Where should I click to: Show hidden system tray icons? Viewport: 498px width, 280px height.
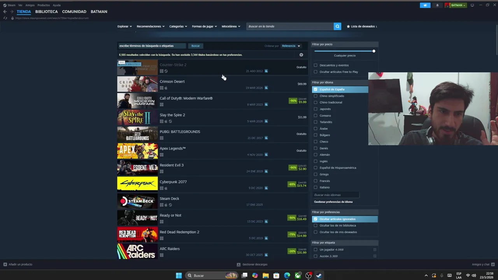(x=426, y=275)
